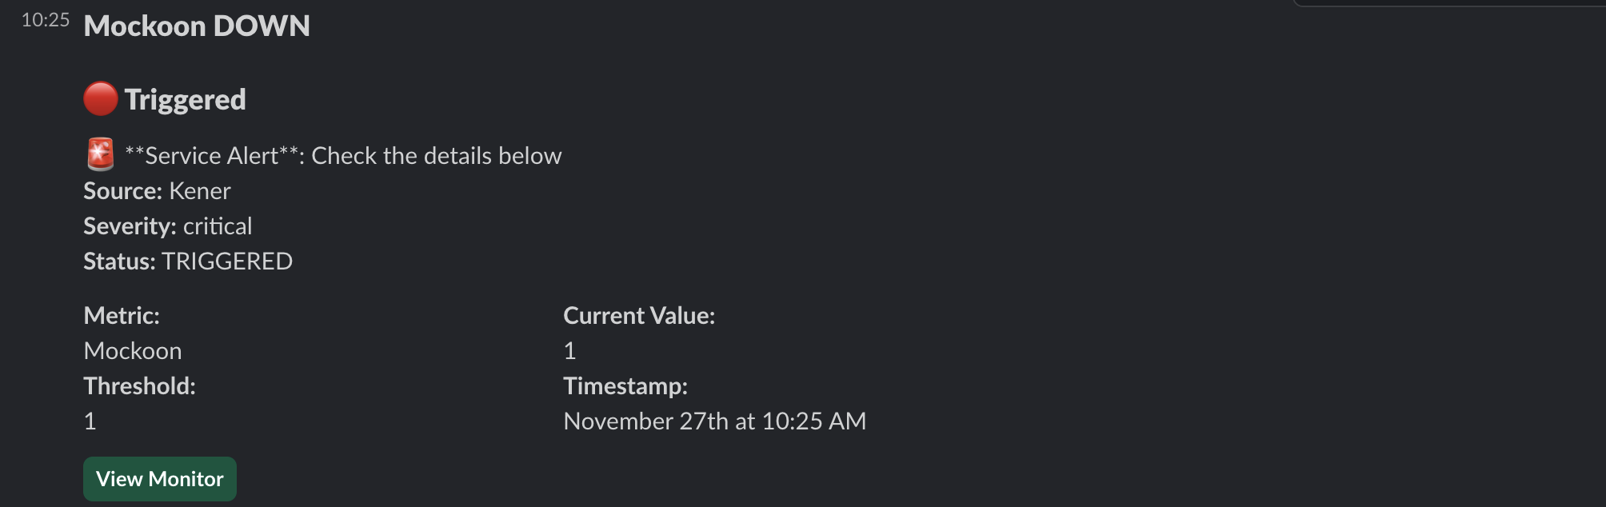
Task: Click the Service Alert details text
Action: pos(343,156)
